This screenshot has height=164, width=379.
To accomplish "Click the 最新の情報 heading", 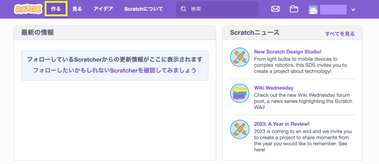I will [x=37, y=33].
